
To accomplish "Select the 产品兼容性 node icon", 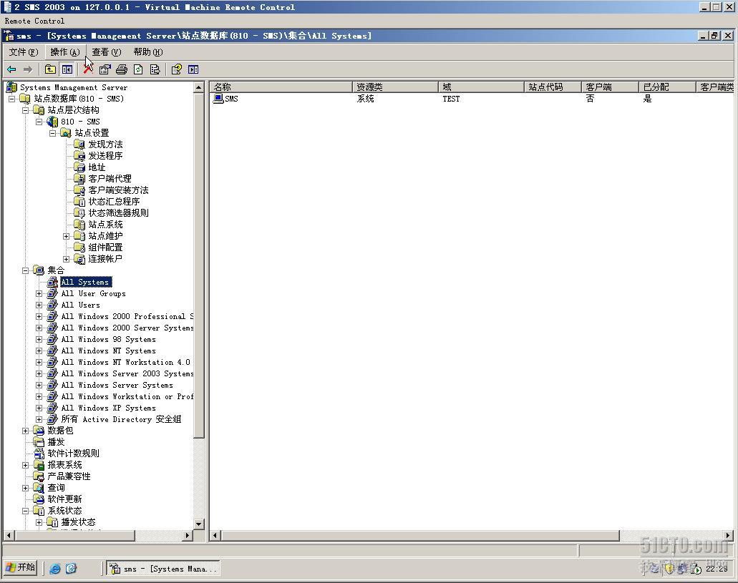I will pyautogui.click(x=39, y=476).
